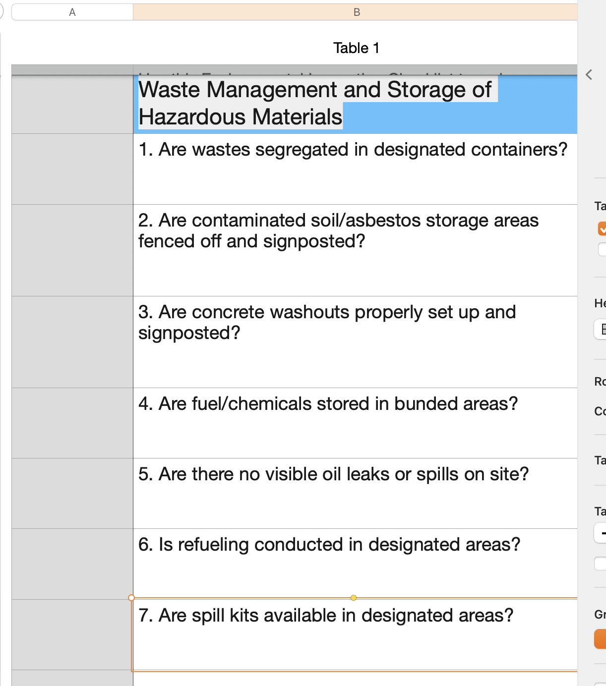606x686 pixels.
Task: Select the cell about wastes segregated in containers
Action: [x=355, y=169]
